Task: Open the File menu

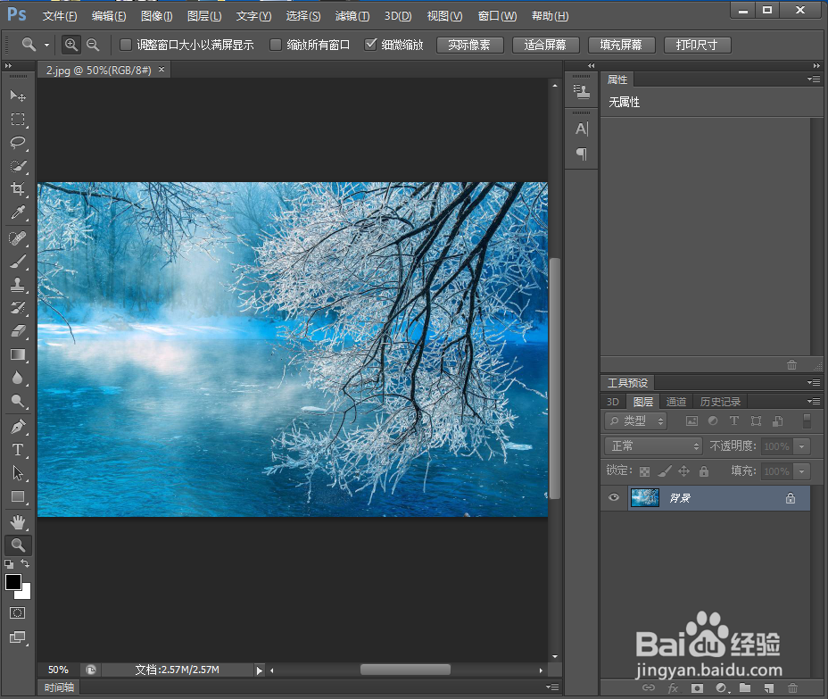Action: click(x=60, y=16)
